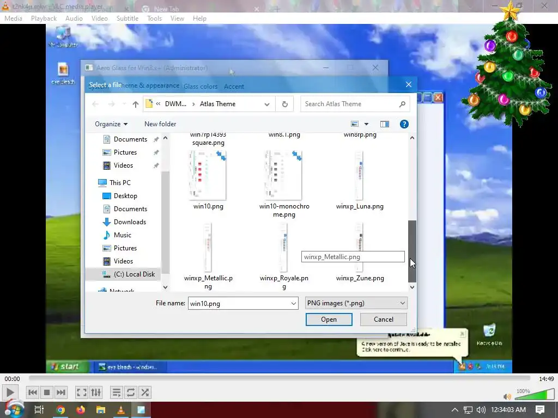Open the Audio menu
Viewport: 558px width, 418px height.
[74, 19]
